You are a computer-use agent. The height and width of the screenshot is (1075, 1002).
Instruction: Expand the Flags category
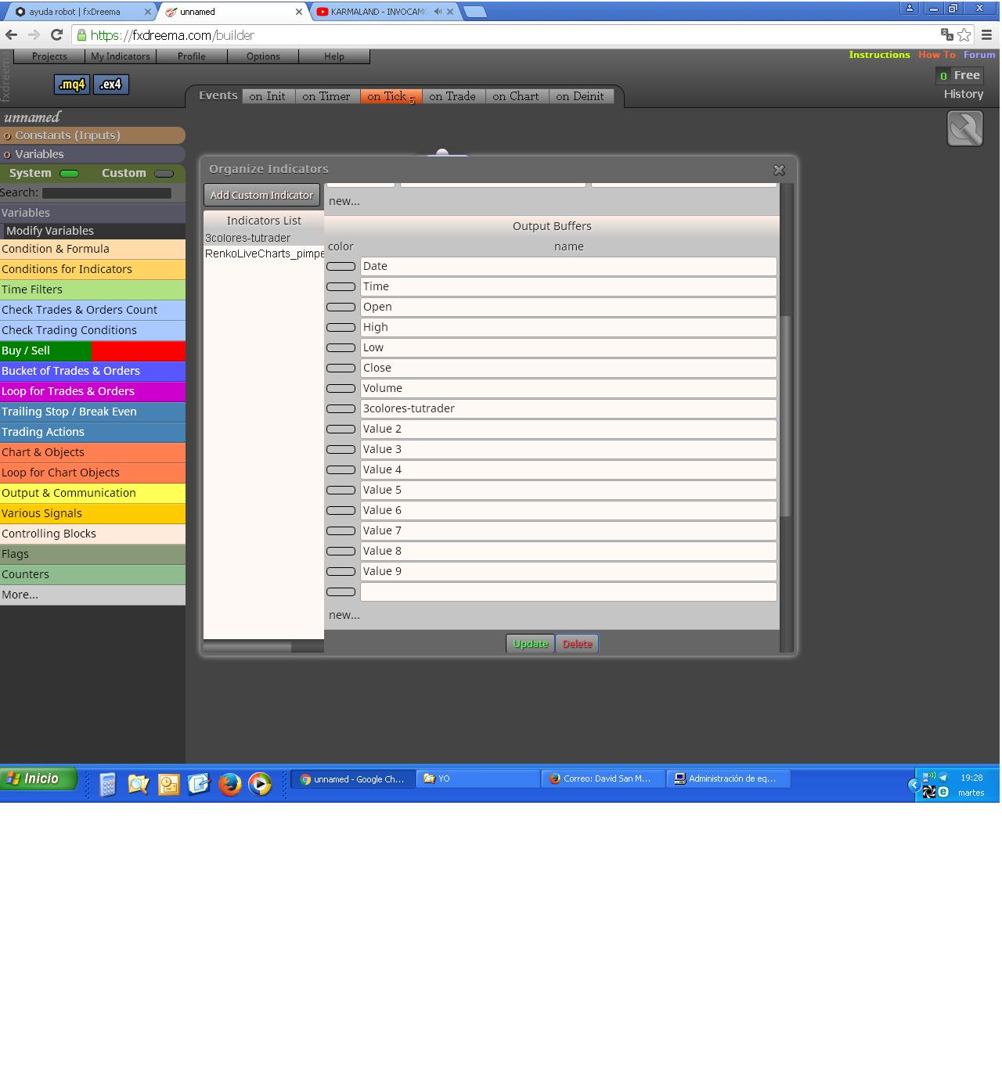point(92,554)
